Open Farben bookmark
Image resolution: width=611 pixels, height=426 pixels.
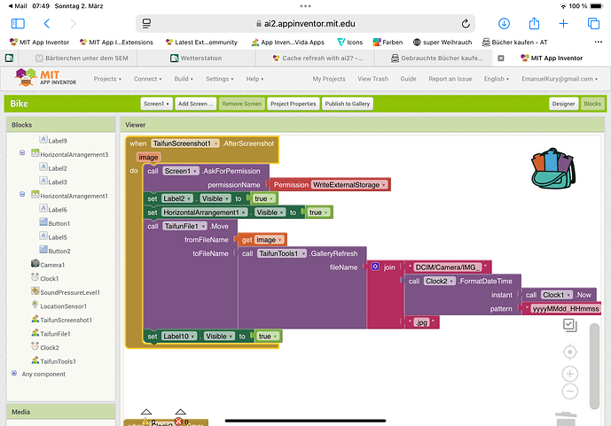388,42
